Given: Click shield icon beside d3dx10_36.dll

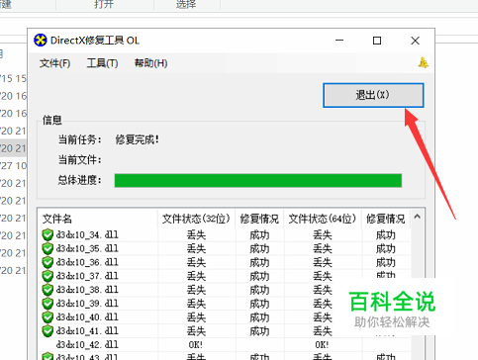Looking at the screenshot, I should click(x=48, y=262).
